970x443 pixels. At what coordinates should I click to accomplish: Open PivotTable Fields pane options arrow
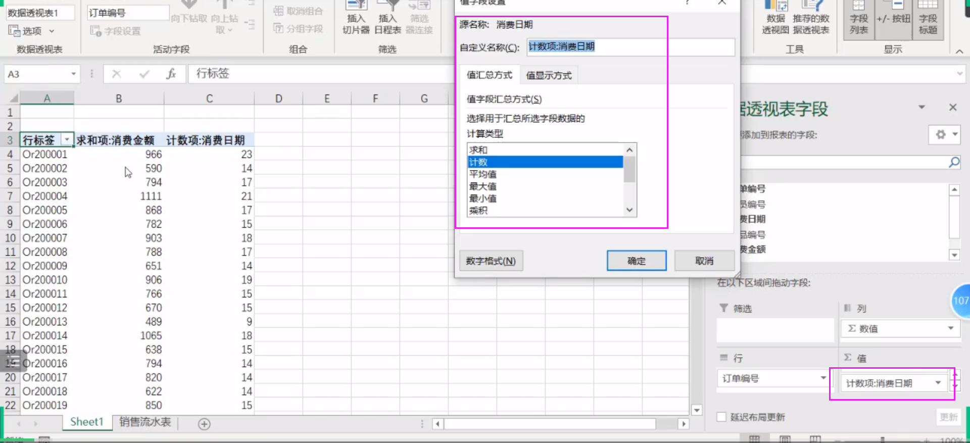pos(922,107)
